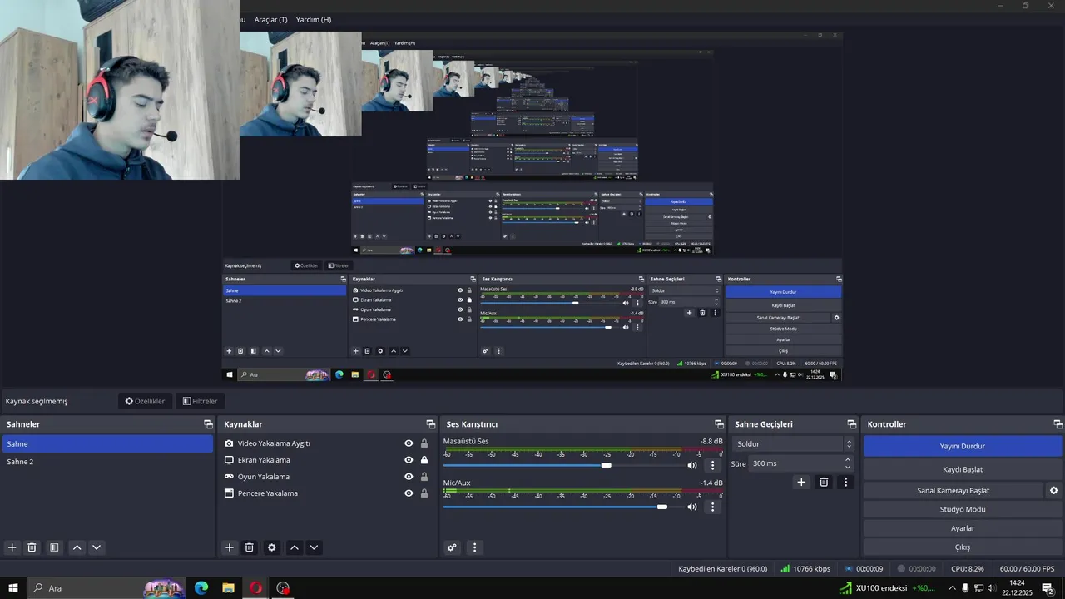Hide Video Yakalama Aygıtı with its eye icon
Image resolution: width=1065 pixels, height=599 pixels.
[x=409, y=443]
